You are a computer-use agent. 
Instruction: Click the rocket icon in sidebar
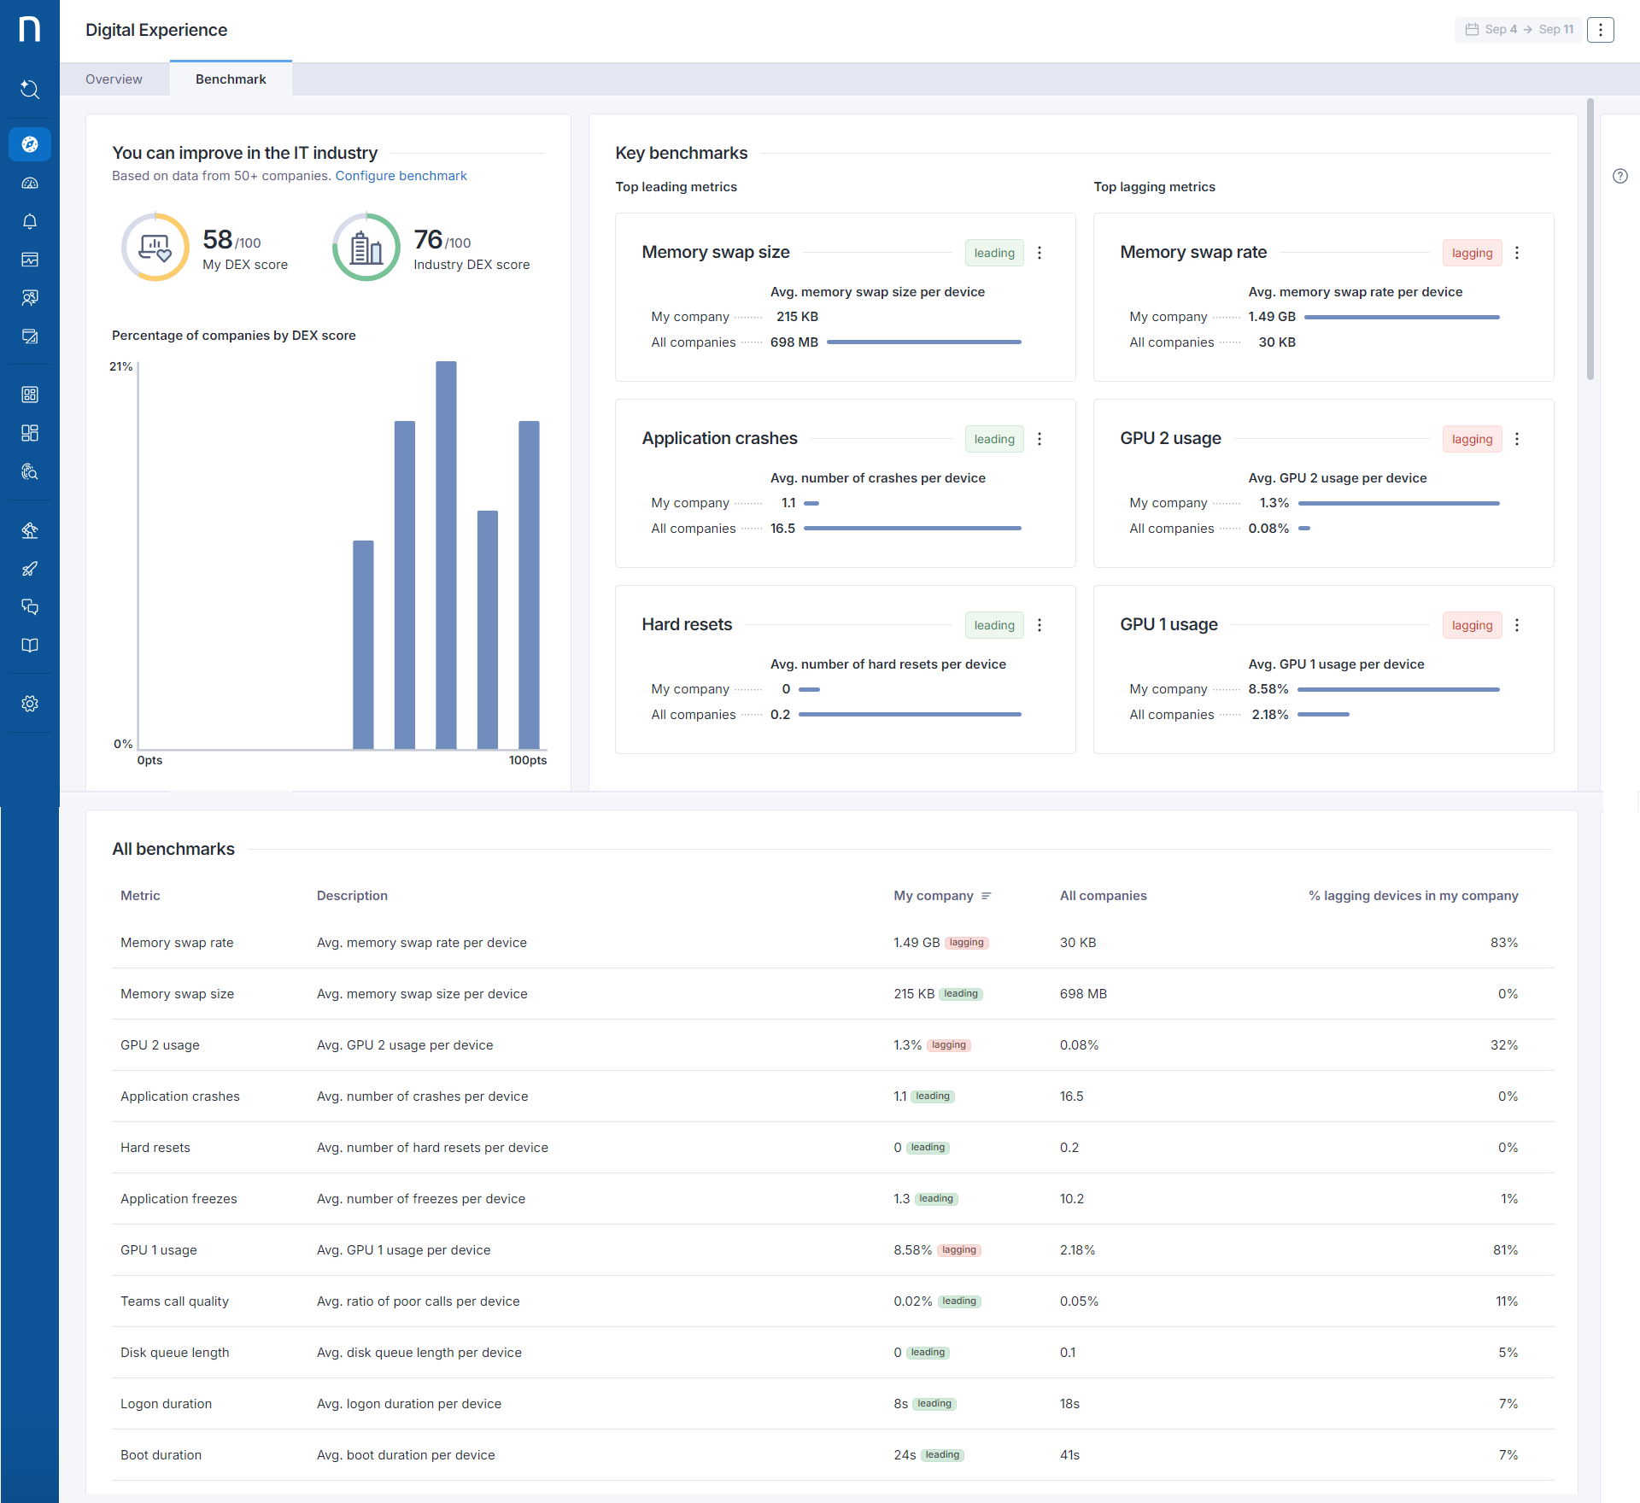point(30,569)
